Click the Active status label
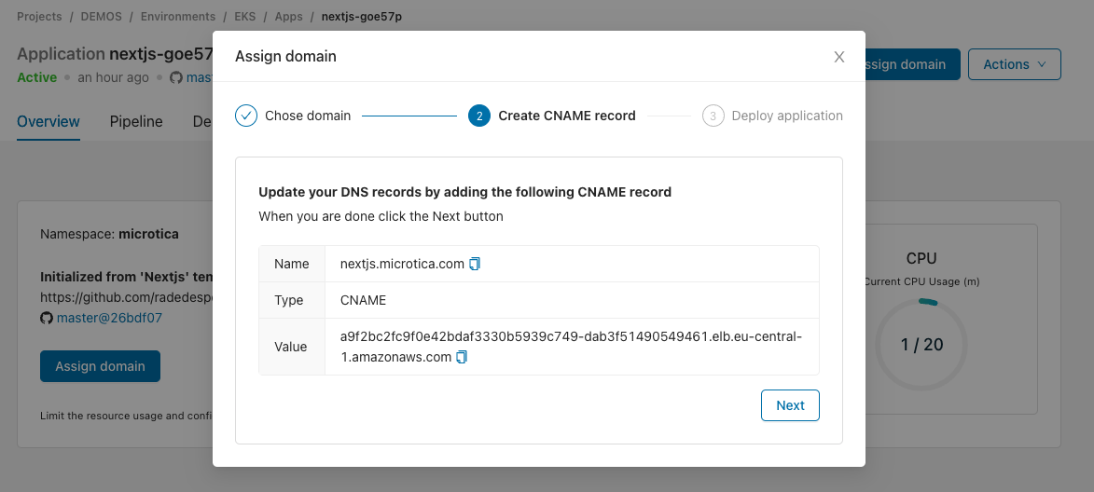1094x492 pixels. (37, 77)
